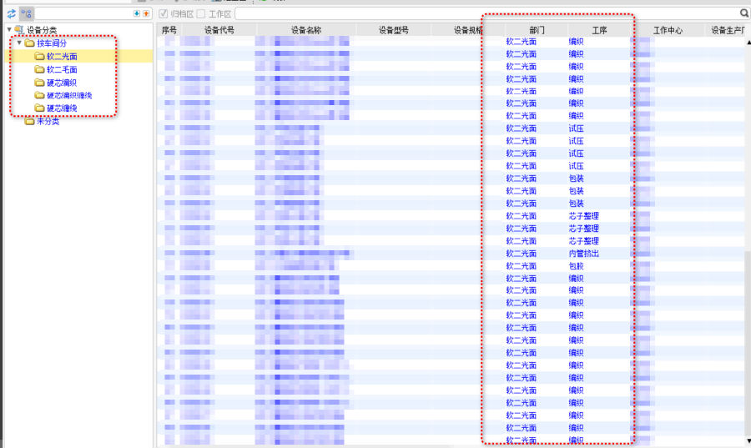Sort by the 工序 column header
The width and height of the screenshot is (751, 448).
(x=599, y=30)
